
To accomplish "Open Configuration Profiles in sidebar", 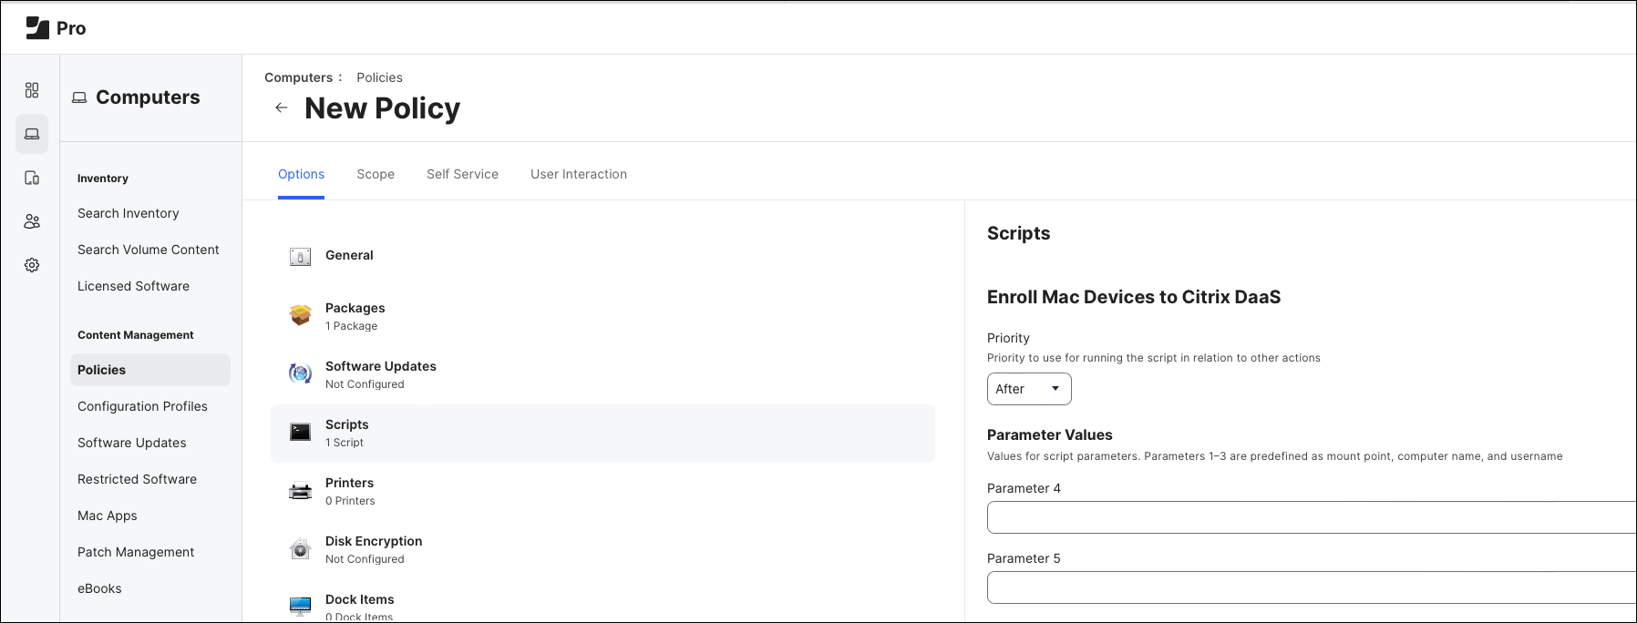I will [142, 406].
